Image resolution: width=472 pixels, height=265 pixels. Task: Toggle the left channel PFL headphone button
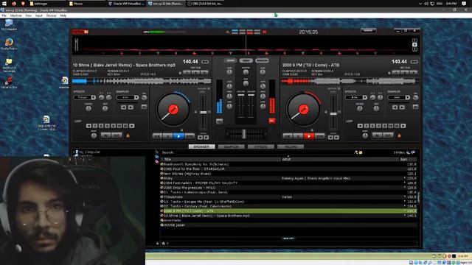[x=219, y=121]
